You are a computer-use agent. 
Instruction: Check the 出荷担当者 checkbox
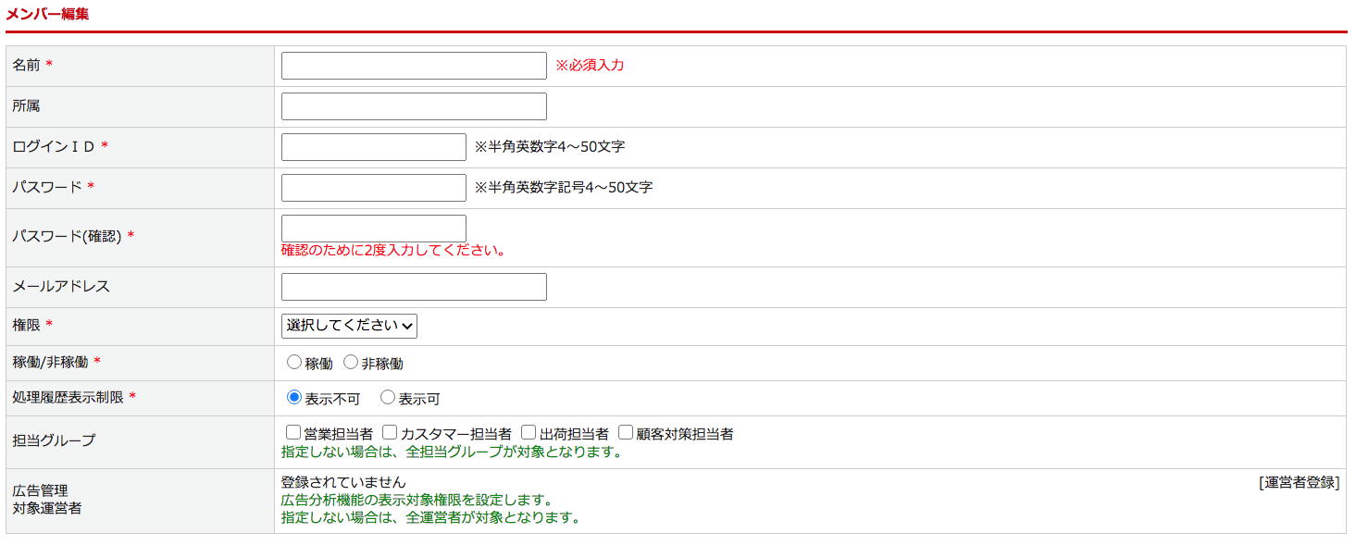(x=528, y=431)
